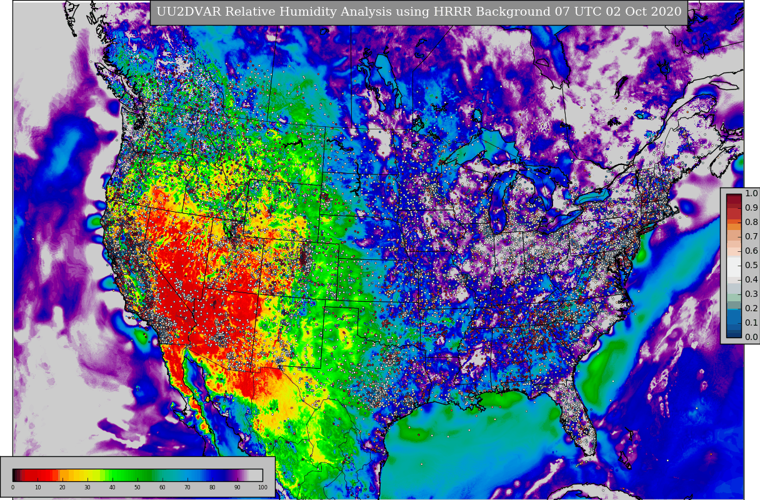The height and width of the screenshot is (500, 760).
Task: Click the "0" tick label on humidity colorbar
Action: point(12,487)
